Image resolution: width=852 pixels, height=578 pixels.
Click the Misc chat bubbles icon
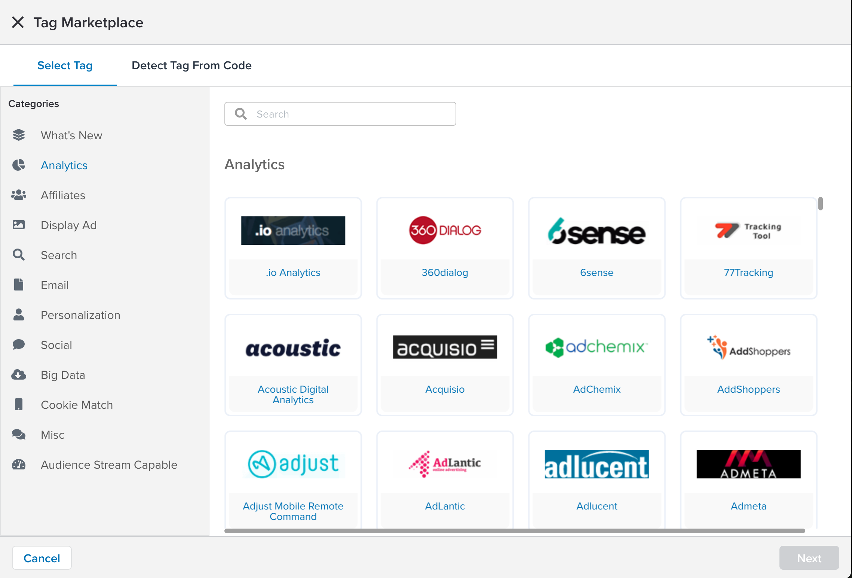point(19,435)
